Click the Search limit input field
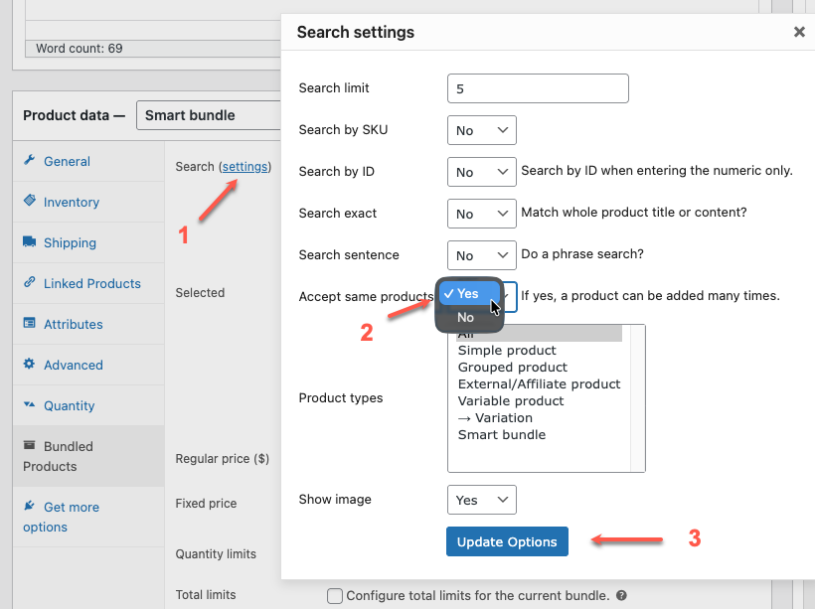 (x=538, y=88)
